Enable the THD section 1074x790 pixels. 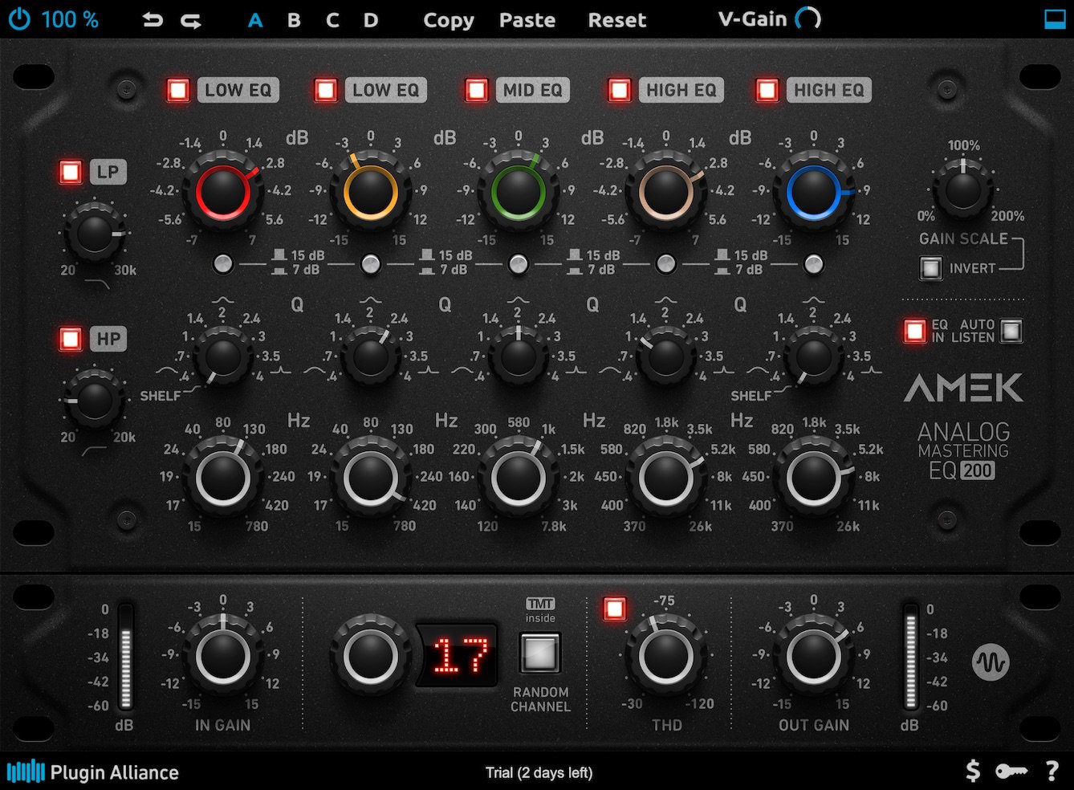coord(615,610)
